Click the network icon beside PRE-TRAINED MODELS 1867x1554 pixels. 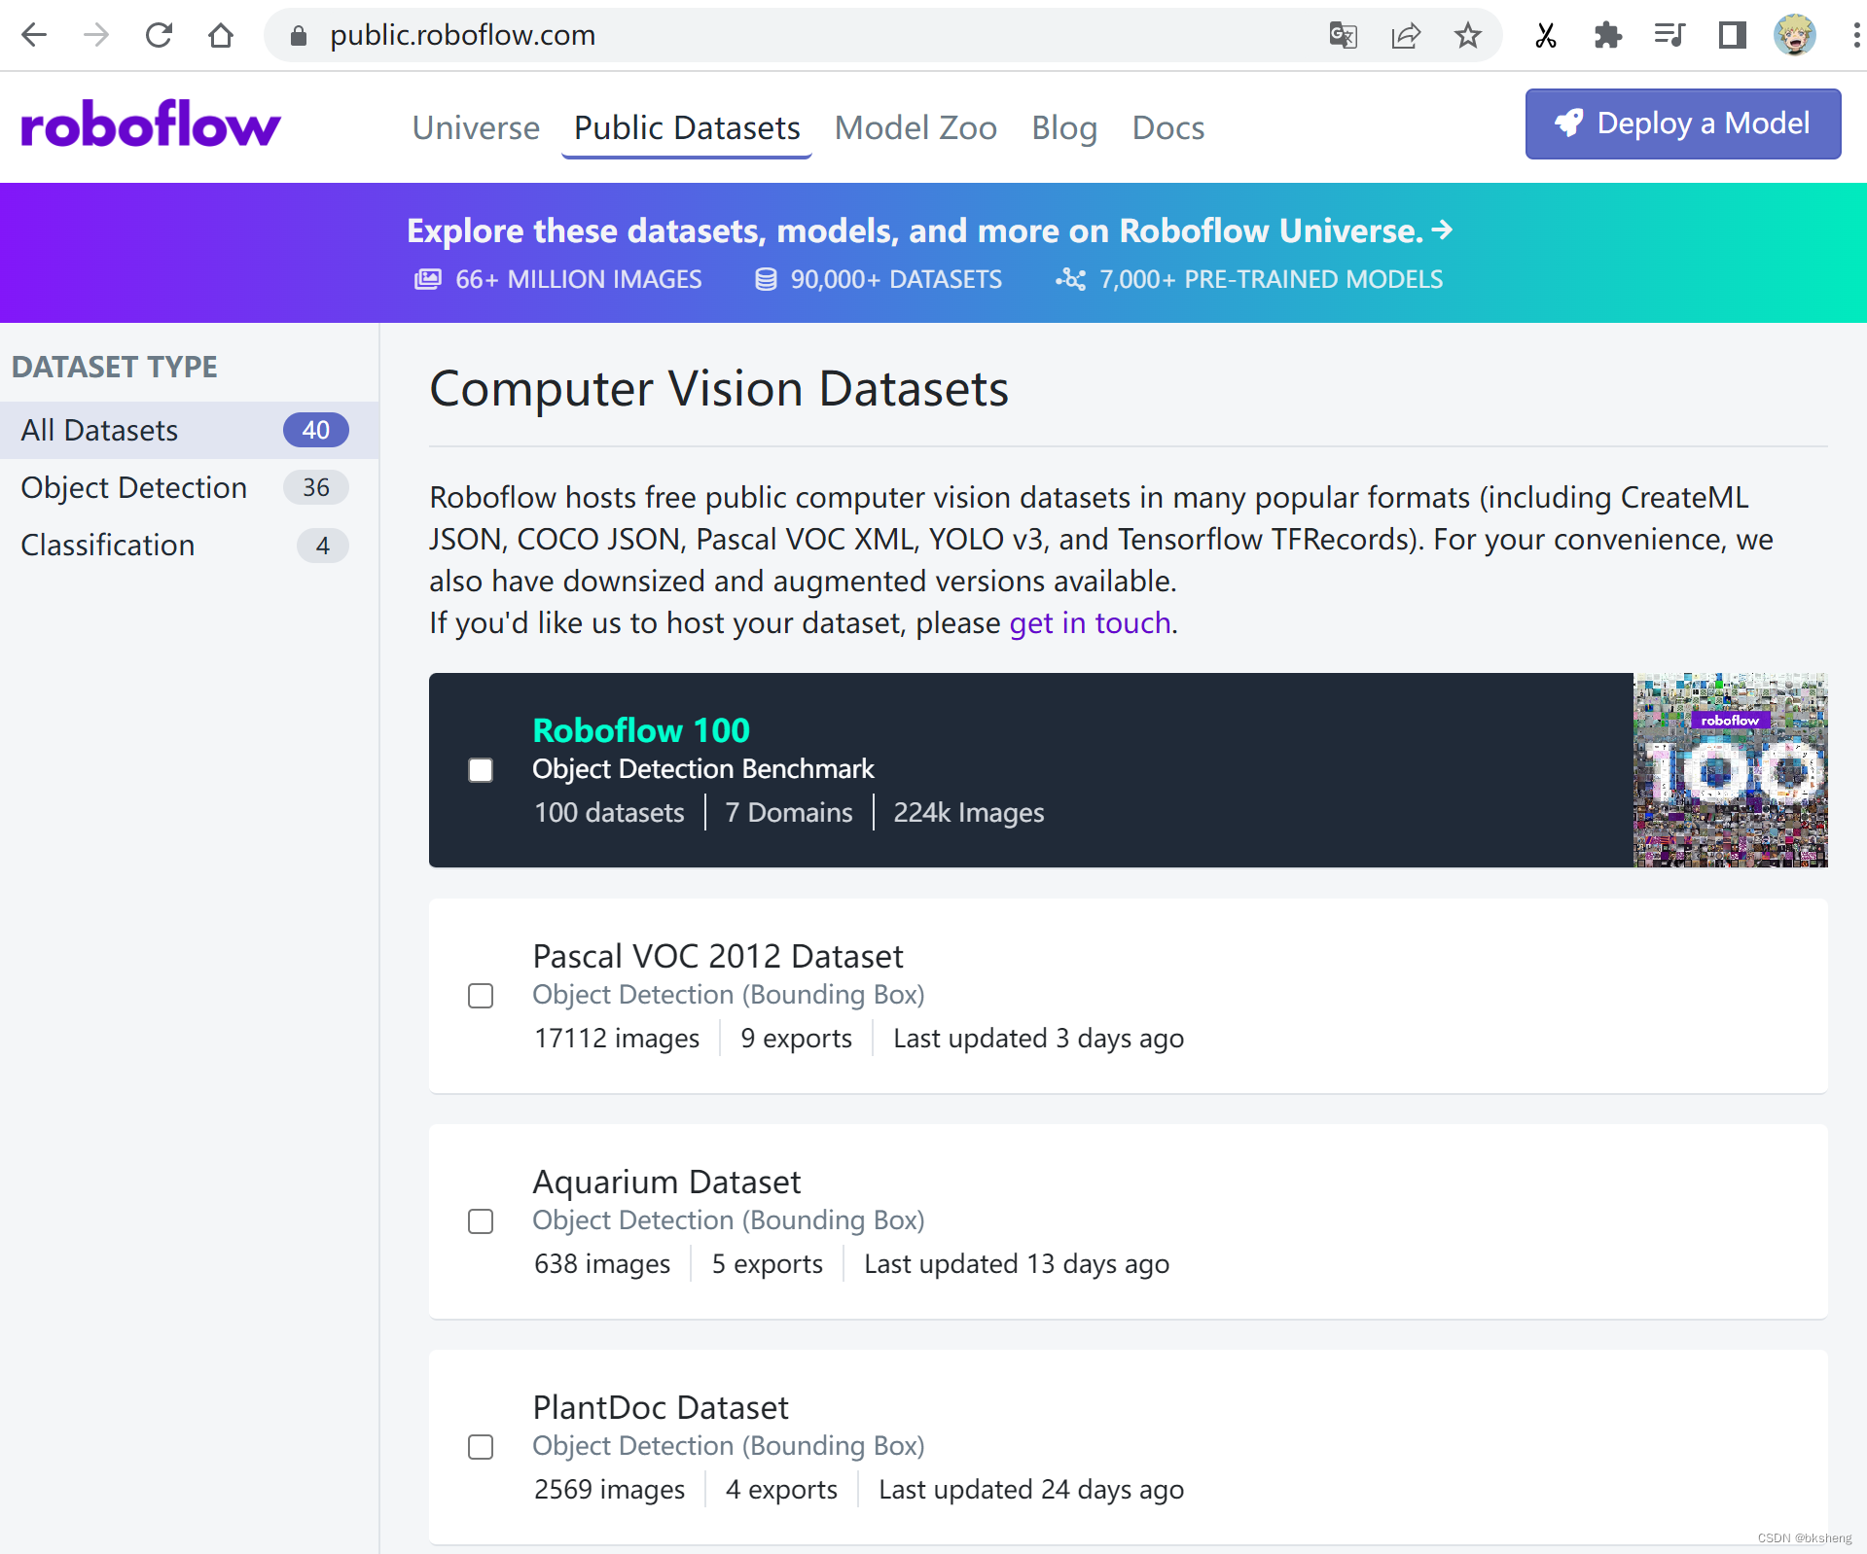(1070, 280)
